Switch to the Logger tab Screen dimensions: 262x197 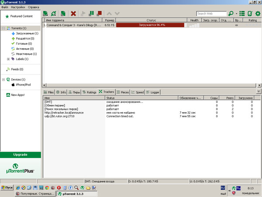point(153,92)
